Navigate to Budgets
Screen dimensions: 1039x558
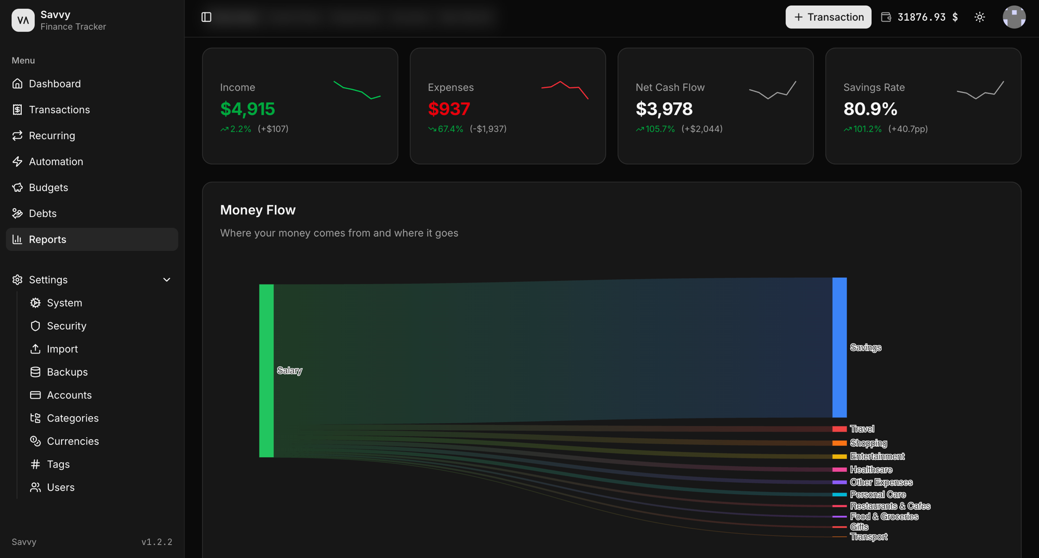[92, 187]
